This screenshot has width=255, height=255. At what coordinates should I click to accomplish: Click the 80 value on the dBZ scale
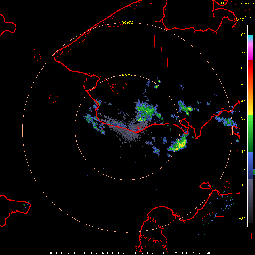243,35
